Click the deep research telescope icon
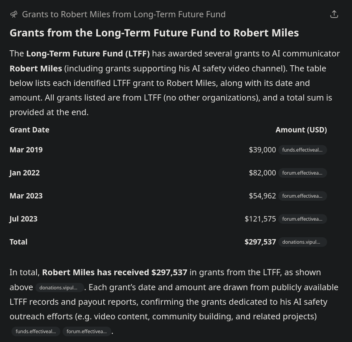The height and width of the screenshot is (342, 352). click(x=14, y=14)
